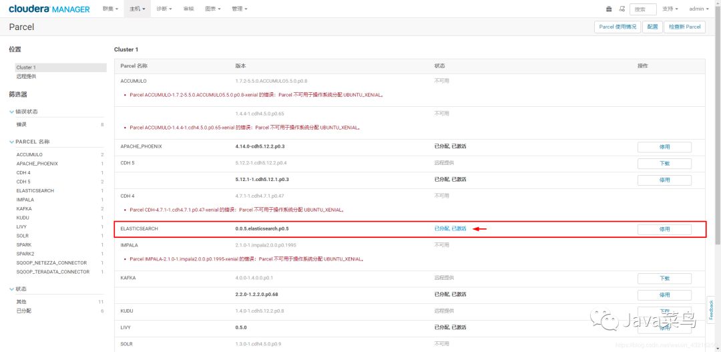This screenshot has height=352, width=721.
Task: Click version text 0.0.5.elasticsearch.p0.5
Action: pyautogui.click(x=262, y=228)
